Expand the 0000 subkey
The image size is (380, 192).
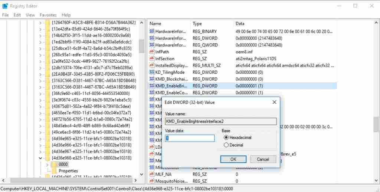47,165
